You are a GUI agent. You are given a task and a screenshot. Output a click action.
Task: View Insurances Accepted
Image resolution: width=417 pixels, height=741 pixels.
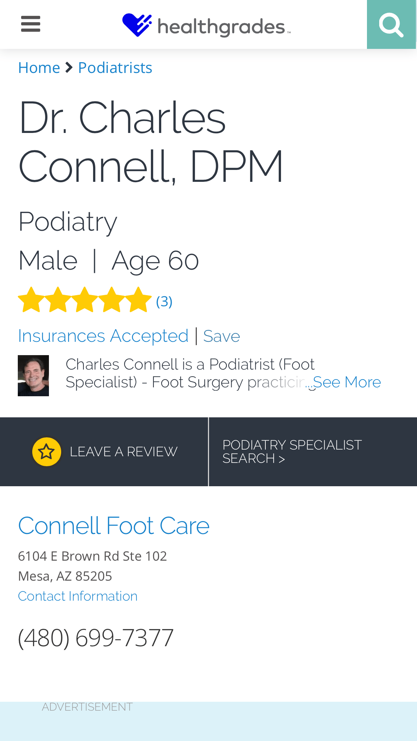pyautogui.click(x=103, y=336)
